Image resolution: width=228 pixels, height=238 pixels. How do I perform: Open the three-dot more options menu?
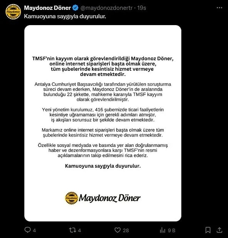pyautogui.click(x=220, y=8)
